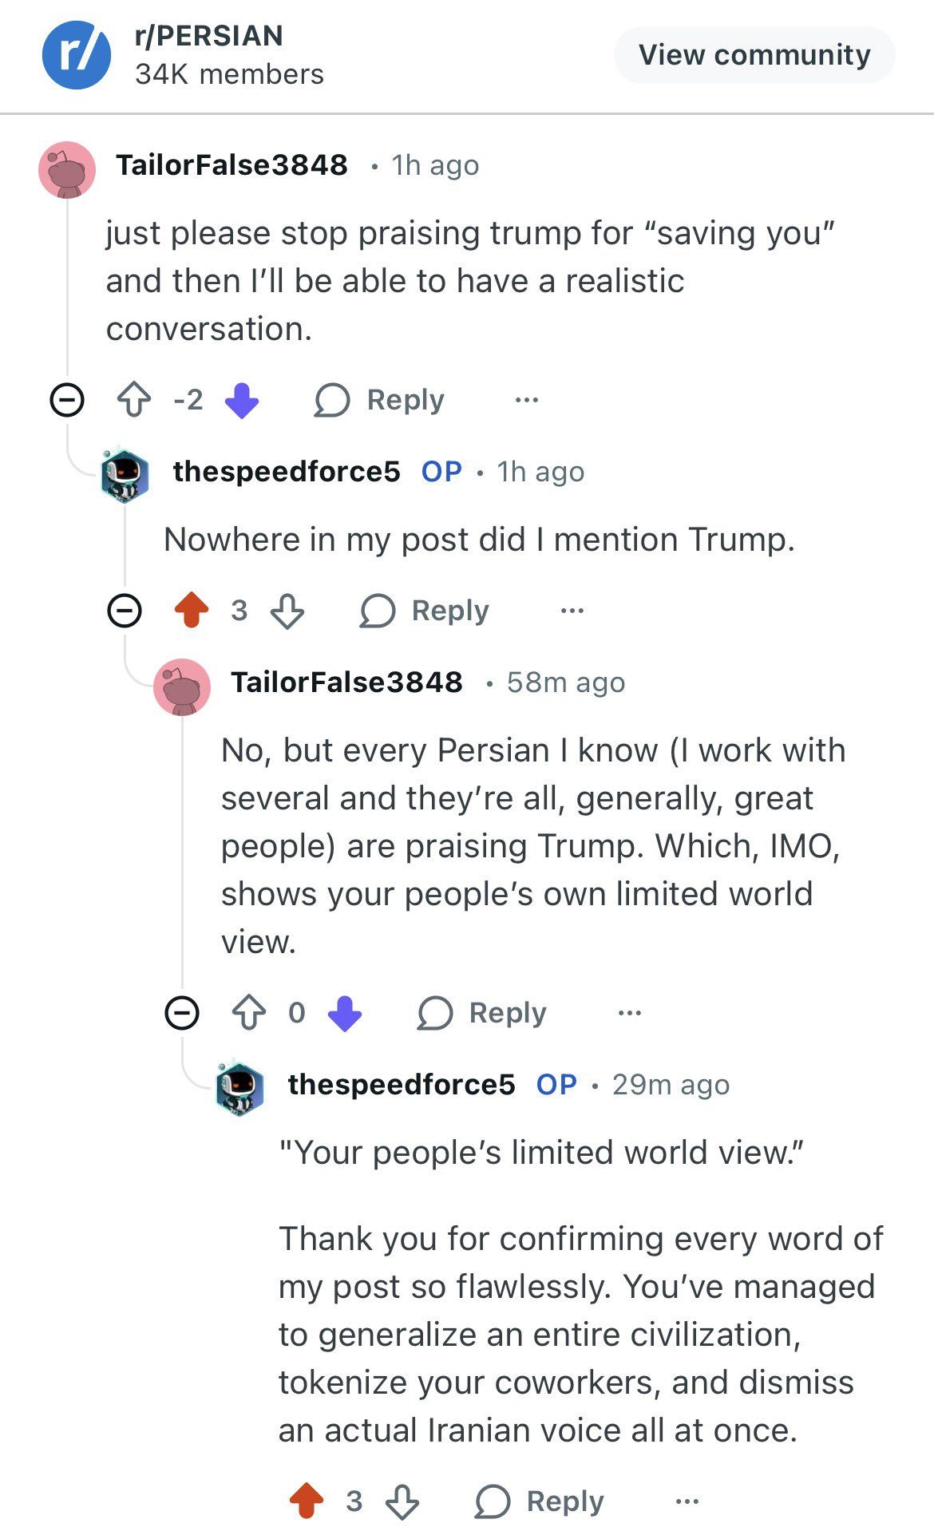Upvote TailorFalse3848's first comment
Screen dimensions: 934x1531
(134, 400)
